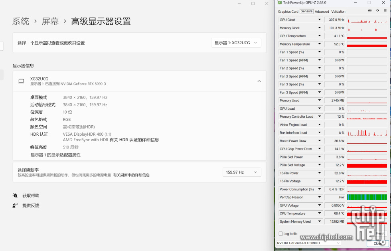Click the feedback icon
Screen dimensions: 391x251
(15, 206)
